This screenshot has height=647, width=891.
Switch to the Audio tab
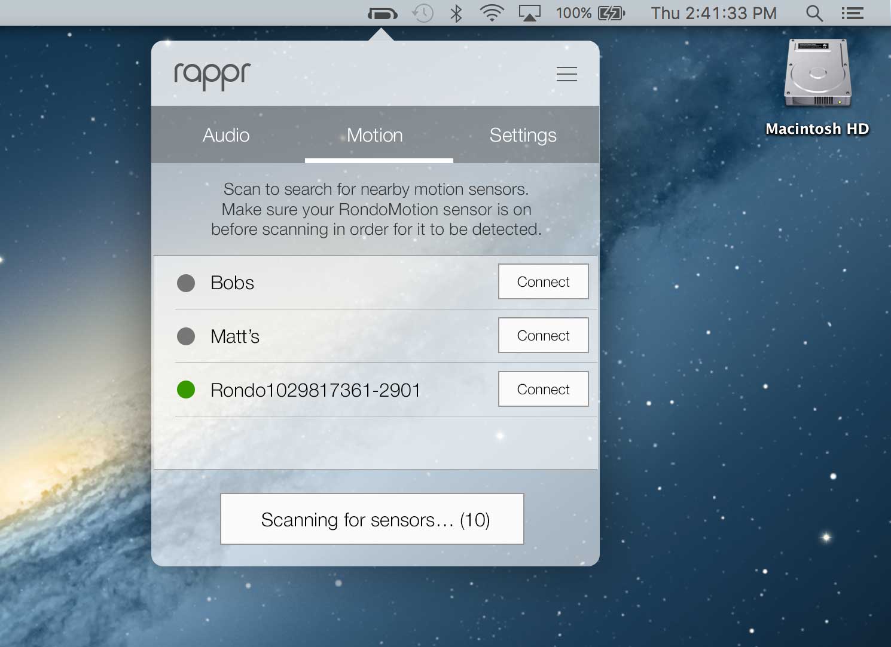226,136
